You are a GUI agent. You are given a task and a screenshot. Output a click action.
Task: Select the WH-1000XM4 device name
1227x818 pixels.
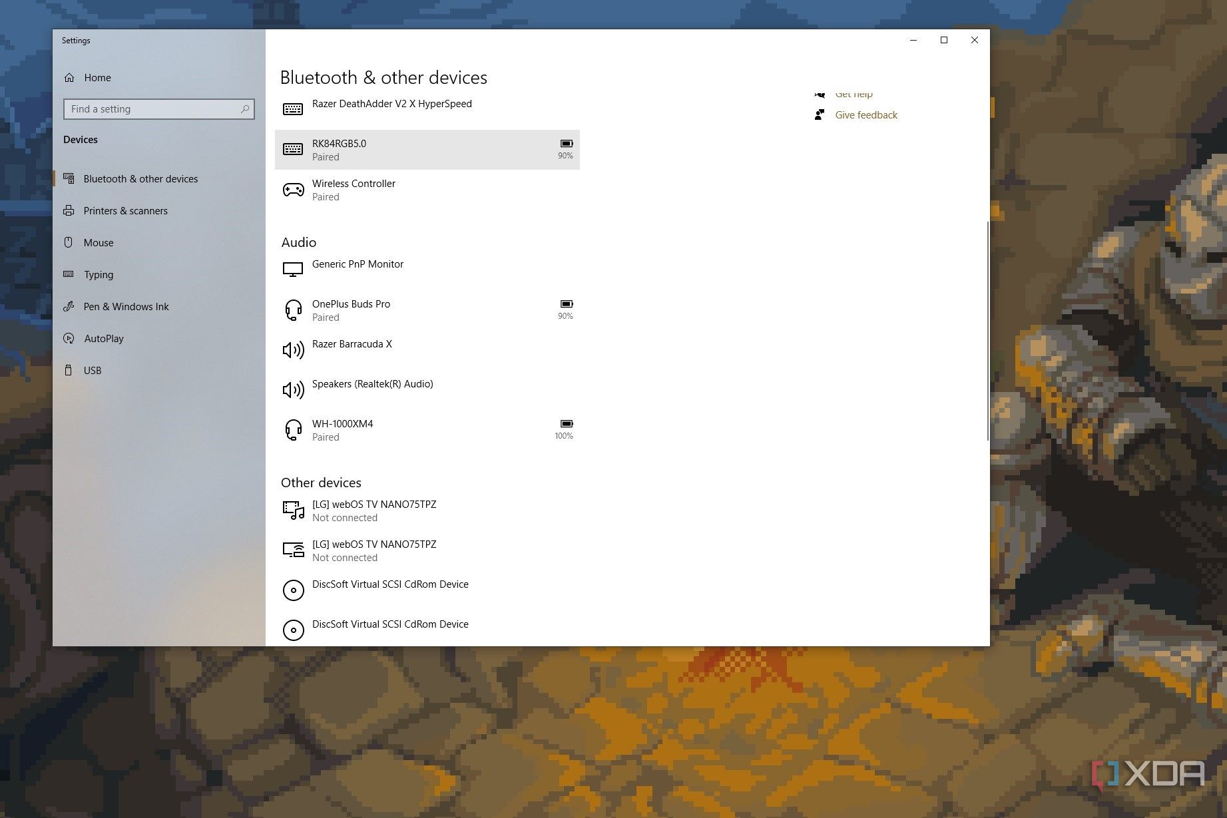[342, 424]
